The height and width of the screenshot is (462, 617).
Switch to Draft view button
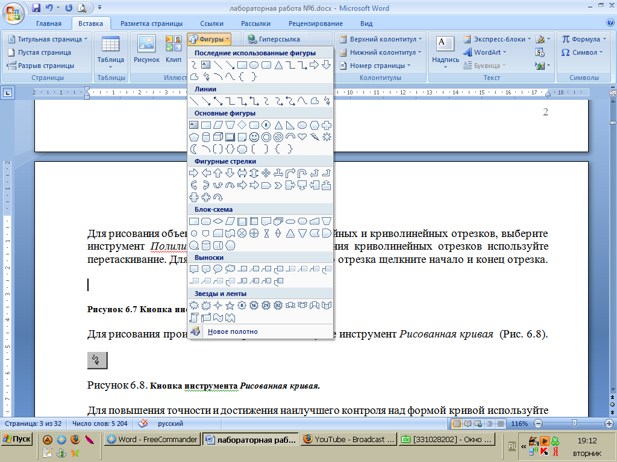pos(501,423)
